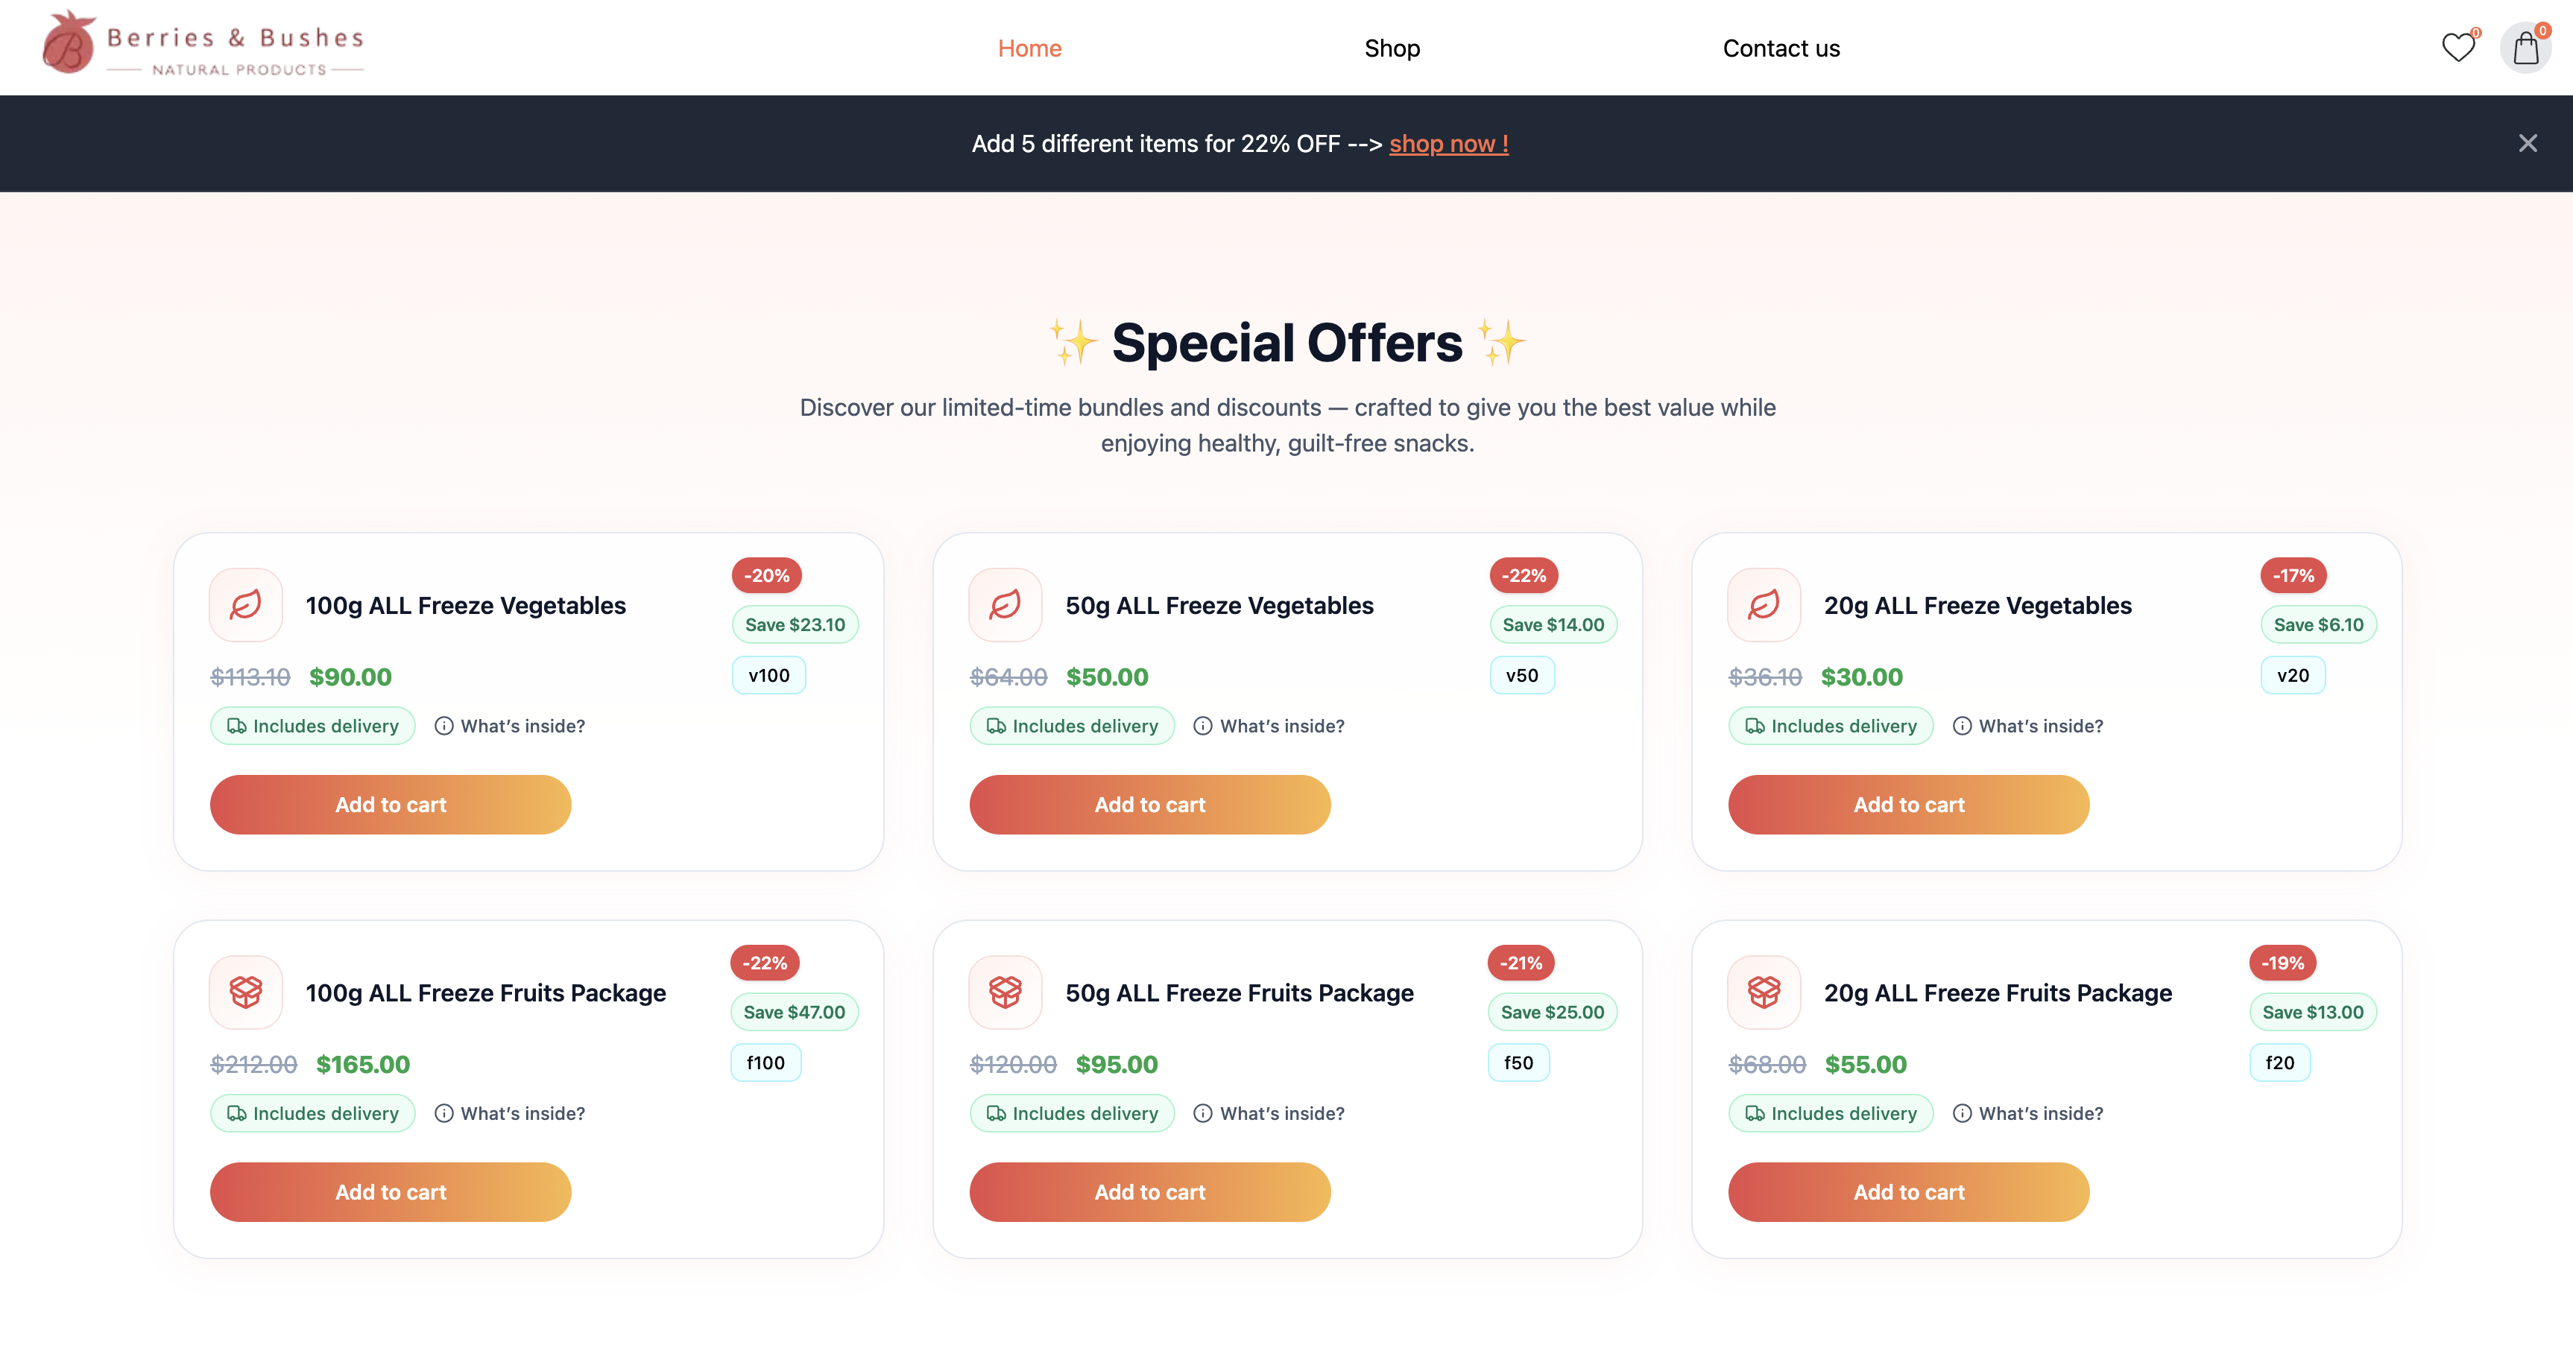The height and width of the screenshot is (1371, 2573).
Task: Add 50g ALL Freeze Fruits Package to cart
Action: [1149, 1191]
